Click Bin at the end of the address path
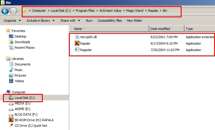Screen dimensions: 215x130 pyautogui.click(x=165, y=11)
